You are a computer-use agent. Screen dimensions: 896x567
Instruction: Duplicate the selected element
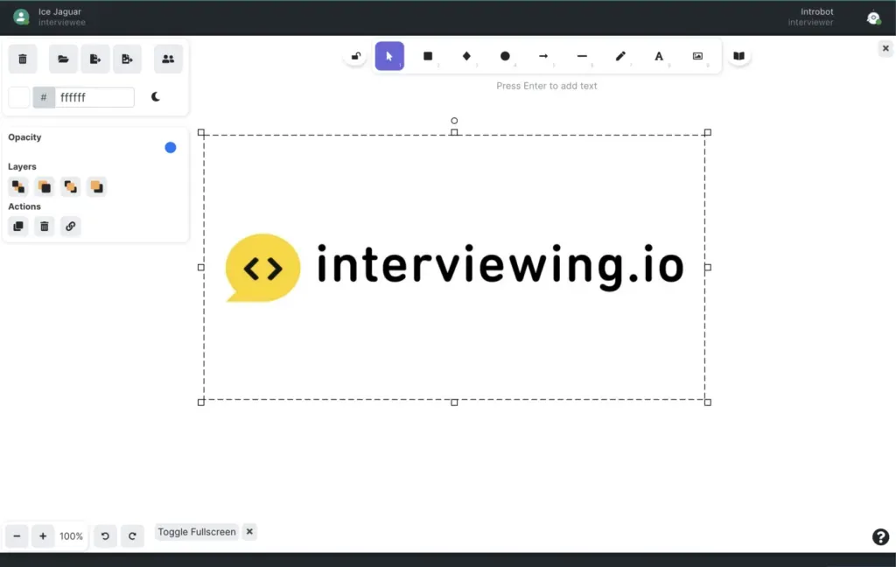tap(18, 227)
